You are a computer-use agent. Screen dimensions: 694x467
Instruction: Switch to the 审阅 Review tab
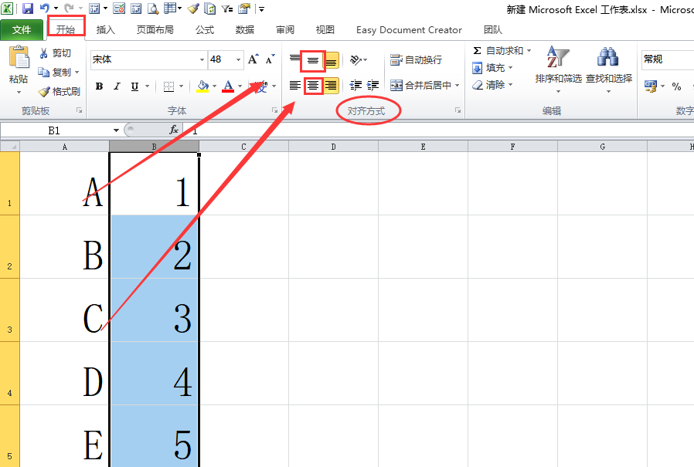pyautogui.click(x=285, y=29)
